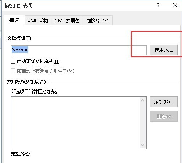Click the 选用(A)... button
The image size is (182, 163).
[x=164, y=50]
